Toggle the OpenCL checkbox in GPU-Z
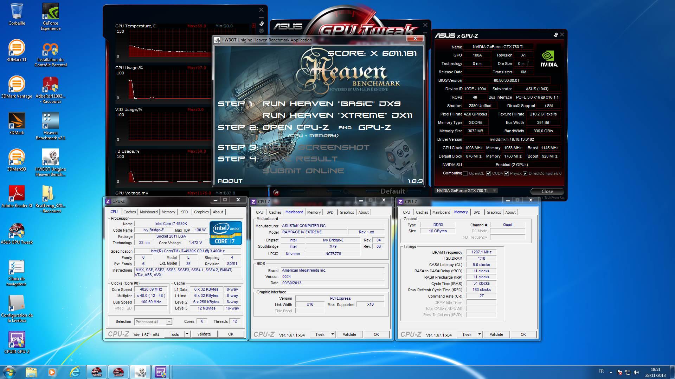Viewport: 675px width, 379px height. [x=465, y=174]
